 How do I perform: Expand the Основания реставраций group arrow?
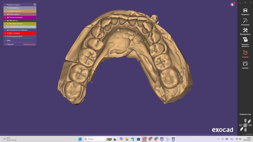pos(5,30)
